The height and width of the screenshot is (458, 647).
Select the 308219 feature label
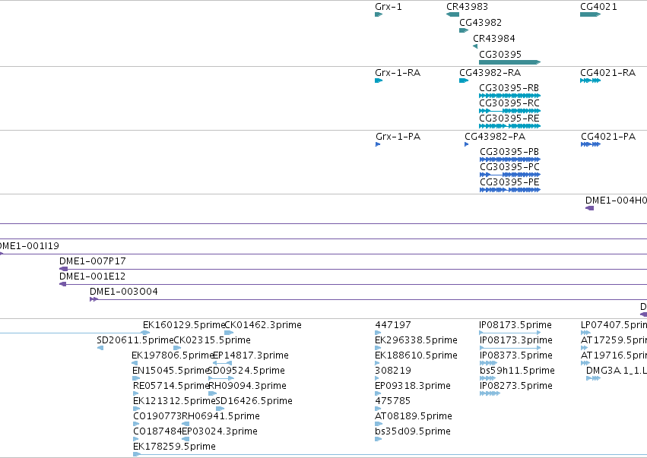[393, 371]
